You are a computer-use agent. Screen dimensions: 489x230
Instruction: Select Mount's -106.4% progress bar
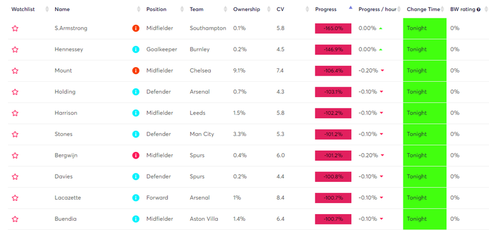[x=333, y=71]
